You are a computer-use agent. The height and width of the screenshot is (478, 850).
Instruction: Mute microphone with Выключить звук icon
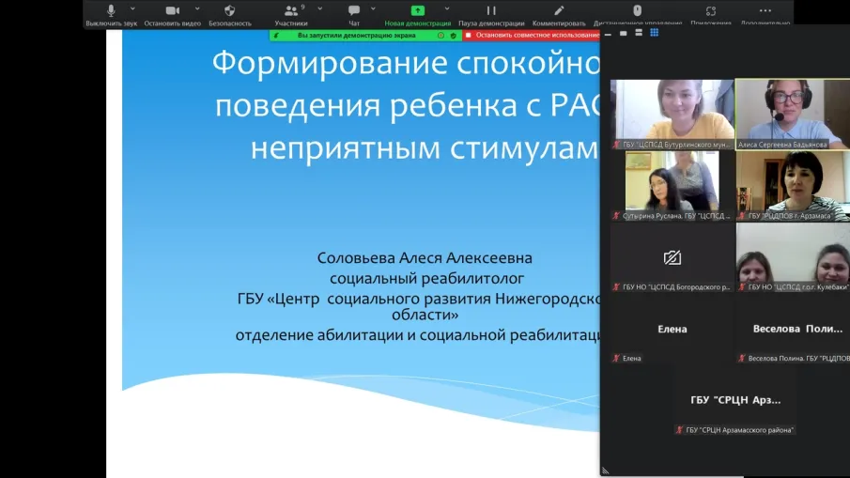(111, 10)
